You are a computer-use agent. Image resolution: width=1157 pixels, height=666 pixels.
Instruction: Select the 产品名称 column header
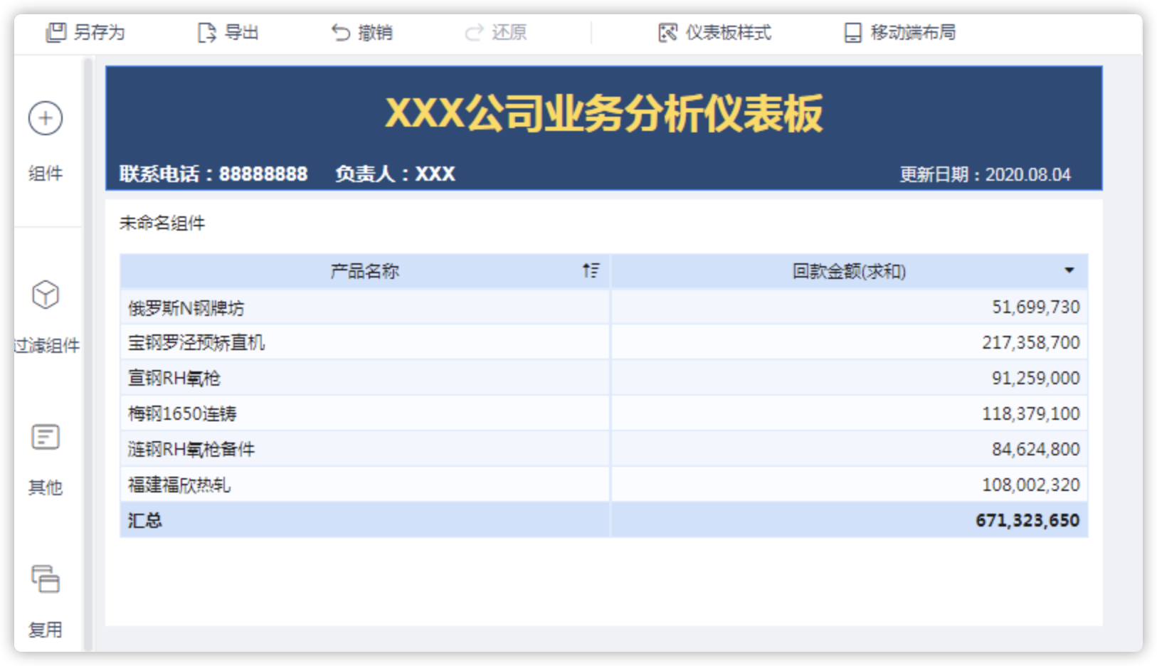[364, 271]
